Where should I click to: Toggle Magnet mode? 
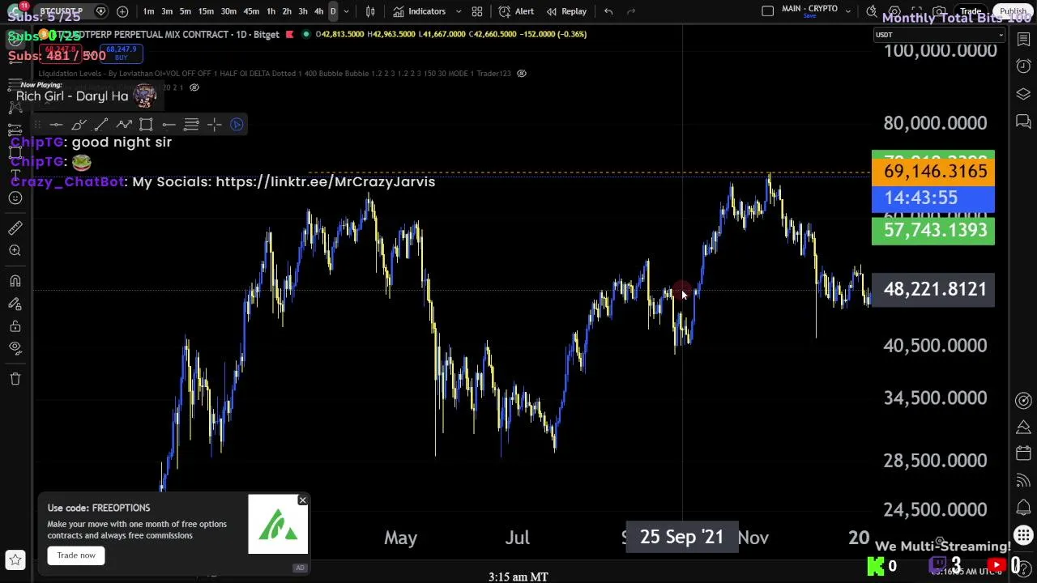pyautogui.click(x=15, y=281)
